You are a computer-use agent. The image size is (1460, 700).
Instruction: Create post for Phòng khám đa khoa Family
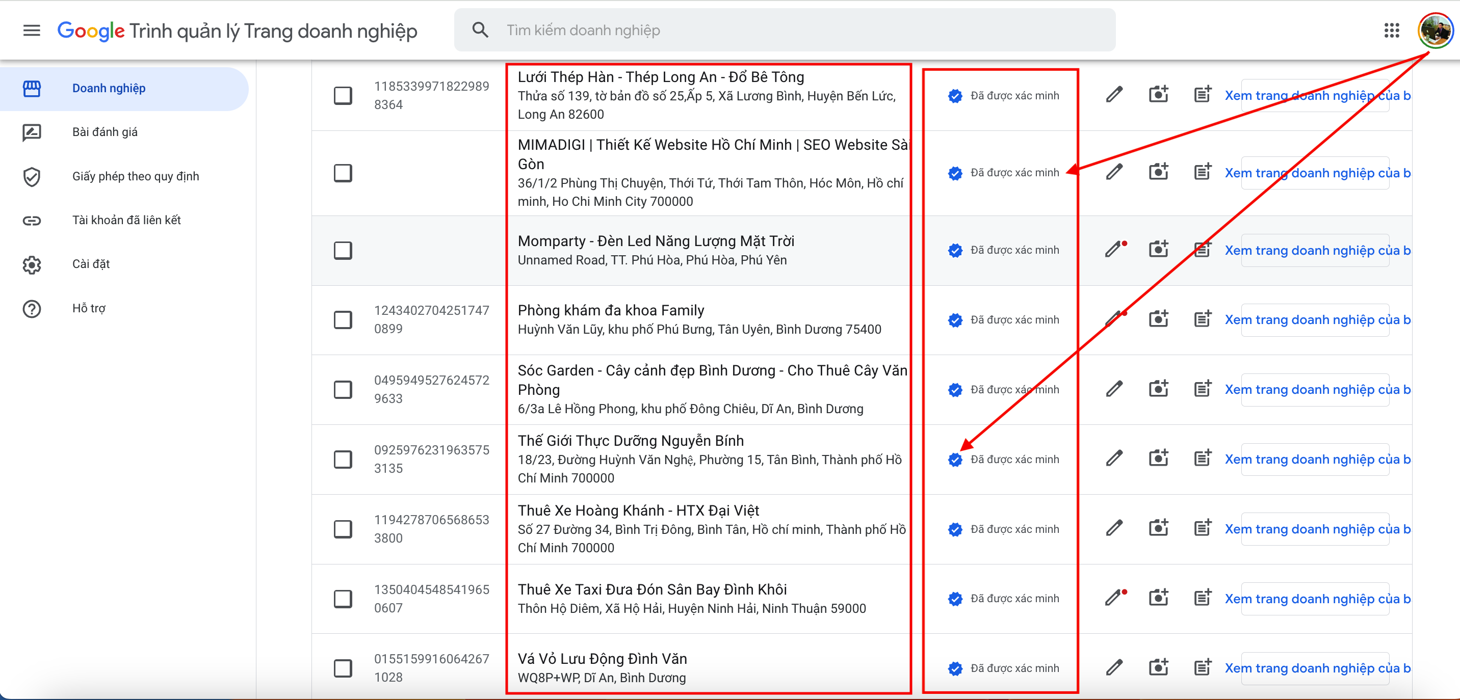(x=1202, y=319)
